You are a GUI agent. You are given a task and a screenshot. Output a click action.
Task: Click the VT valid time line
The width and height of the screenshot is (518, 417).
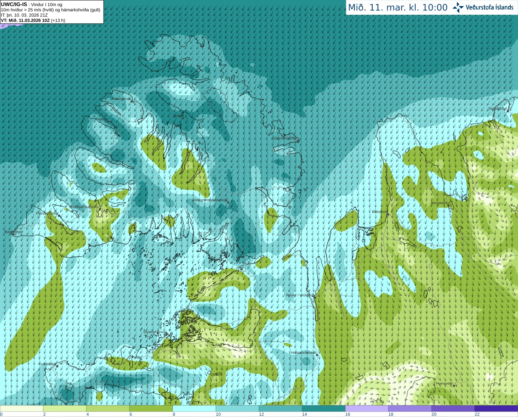33,20
